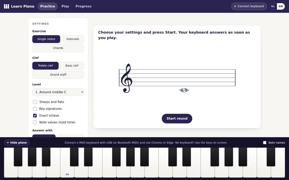Switch to the Practice tab

click(48, 6)
